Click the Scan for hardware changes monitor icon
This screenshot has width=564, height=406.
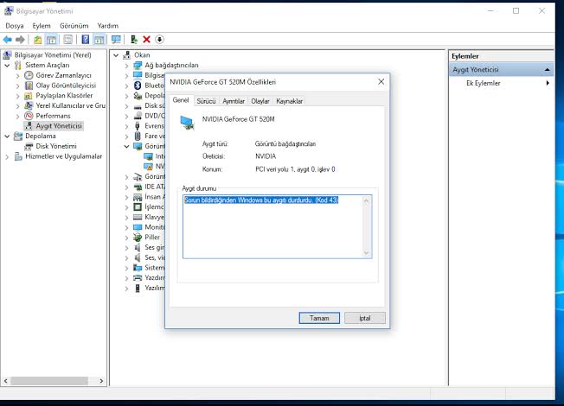pyautogui.click(x=116, y=40)
